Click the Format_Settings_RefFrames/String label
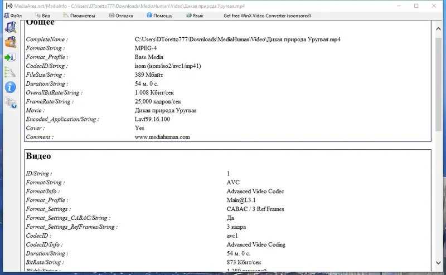The image size is (446, 275). (x=71, y=227)
